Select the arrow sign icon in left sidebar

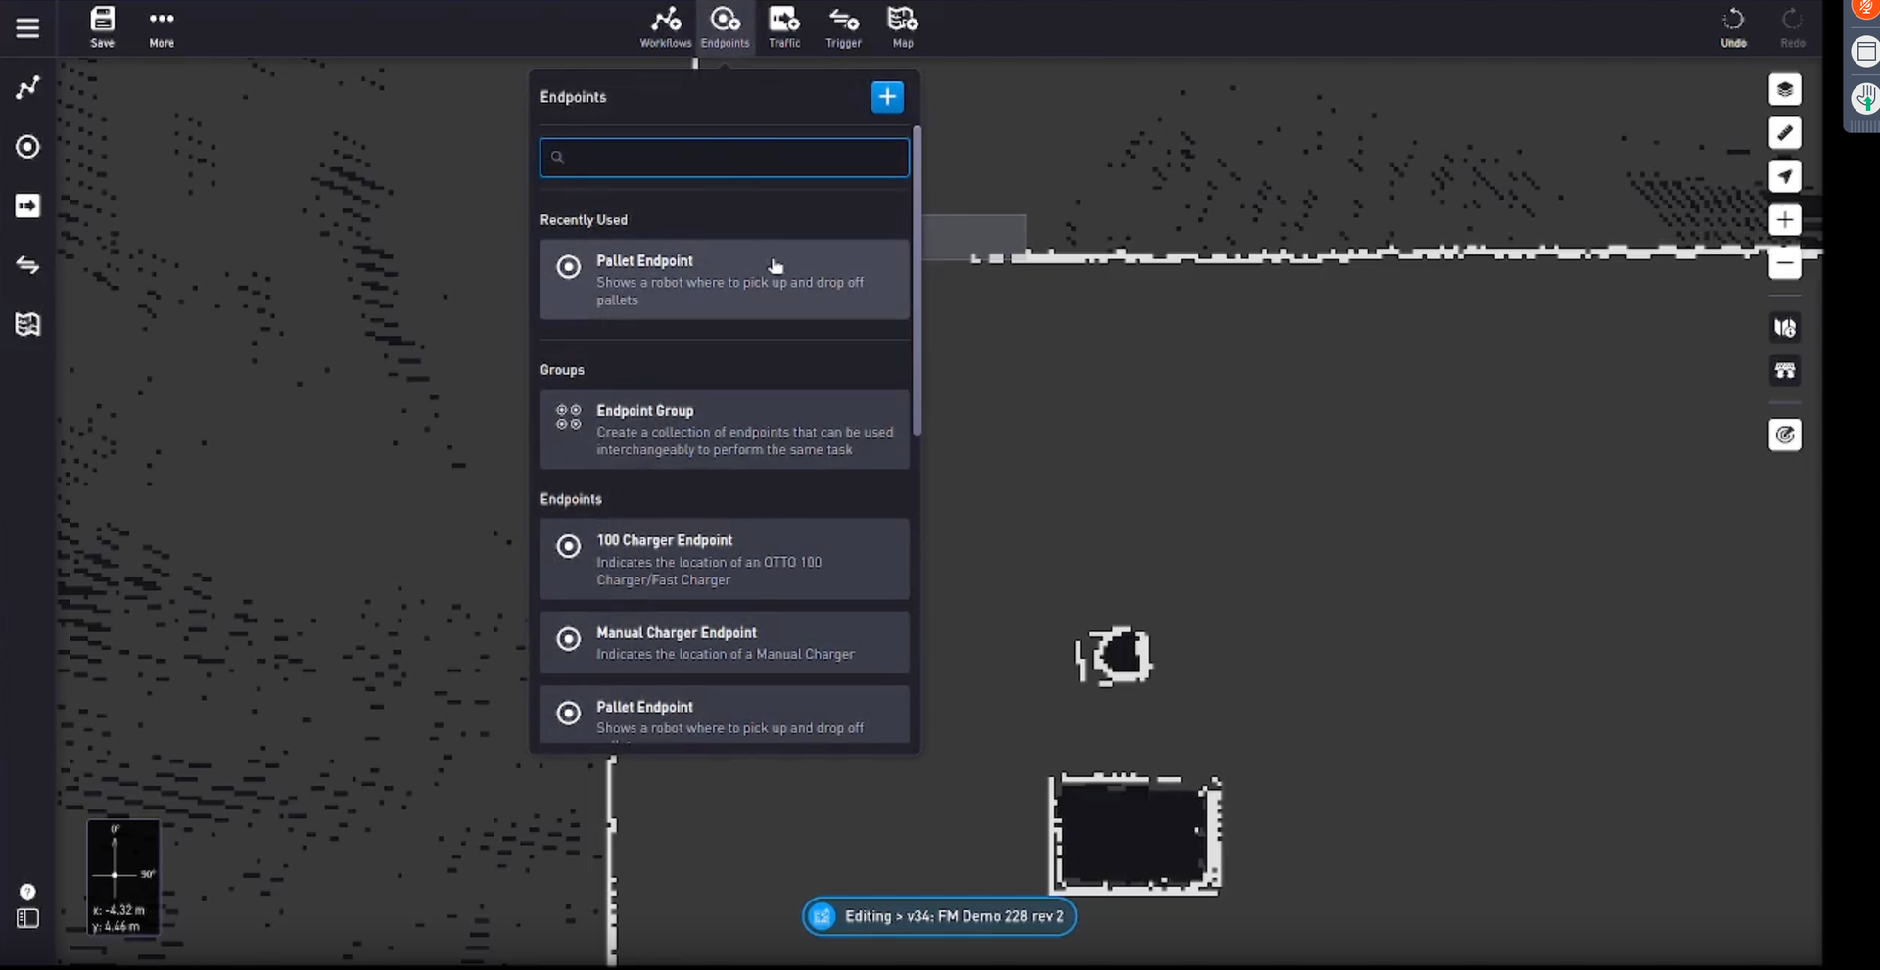[x=27, y=206]
